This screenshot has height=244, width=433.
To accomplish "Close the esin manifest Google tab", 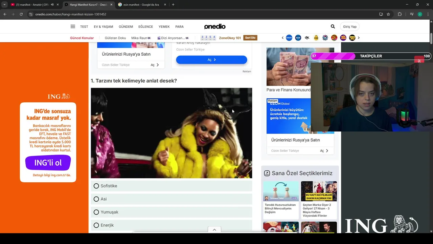I will coord(165,5).
